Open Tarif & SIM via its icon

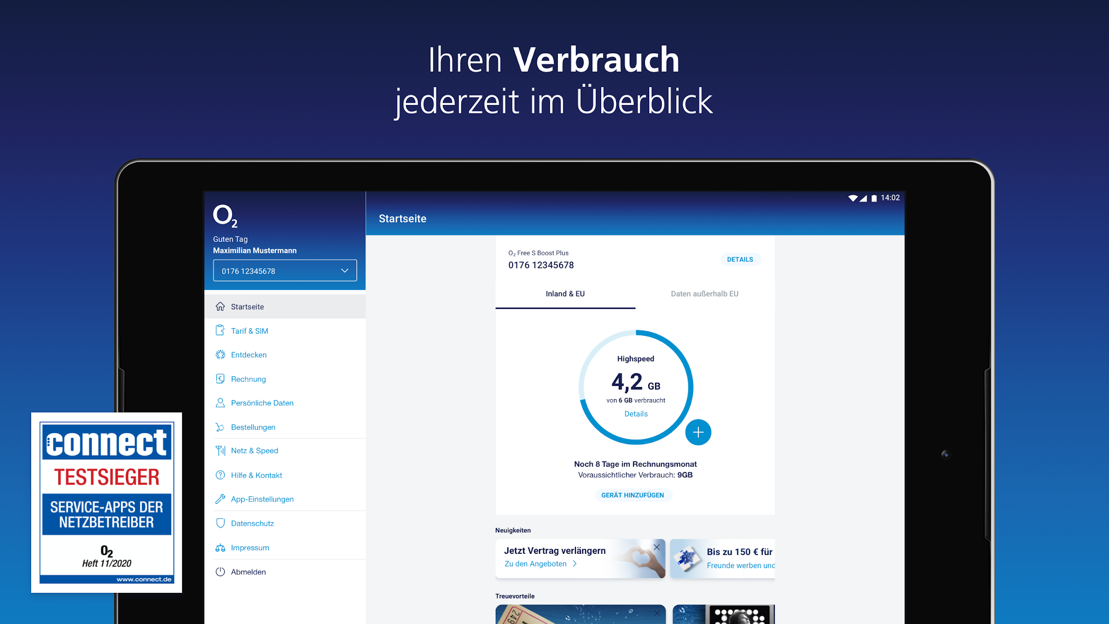pyautogui.click(x=220, y=331)
